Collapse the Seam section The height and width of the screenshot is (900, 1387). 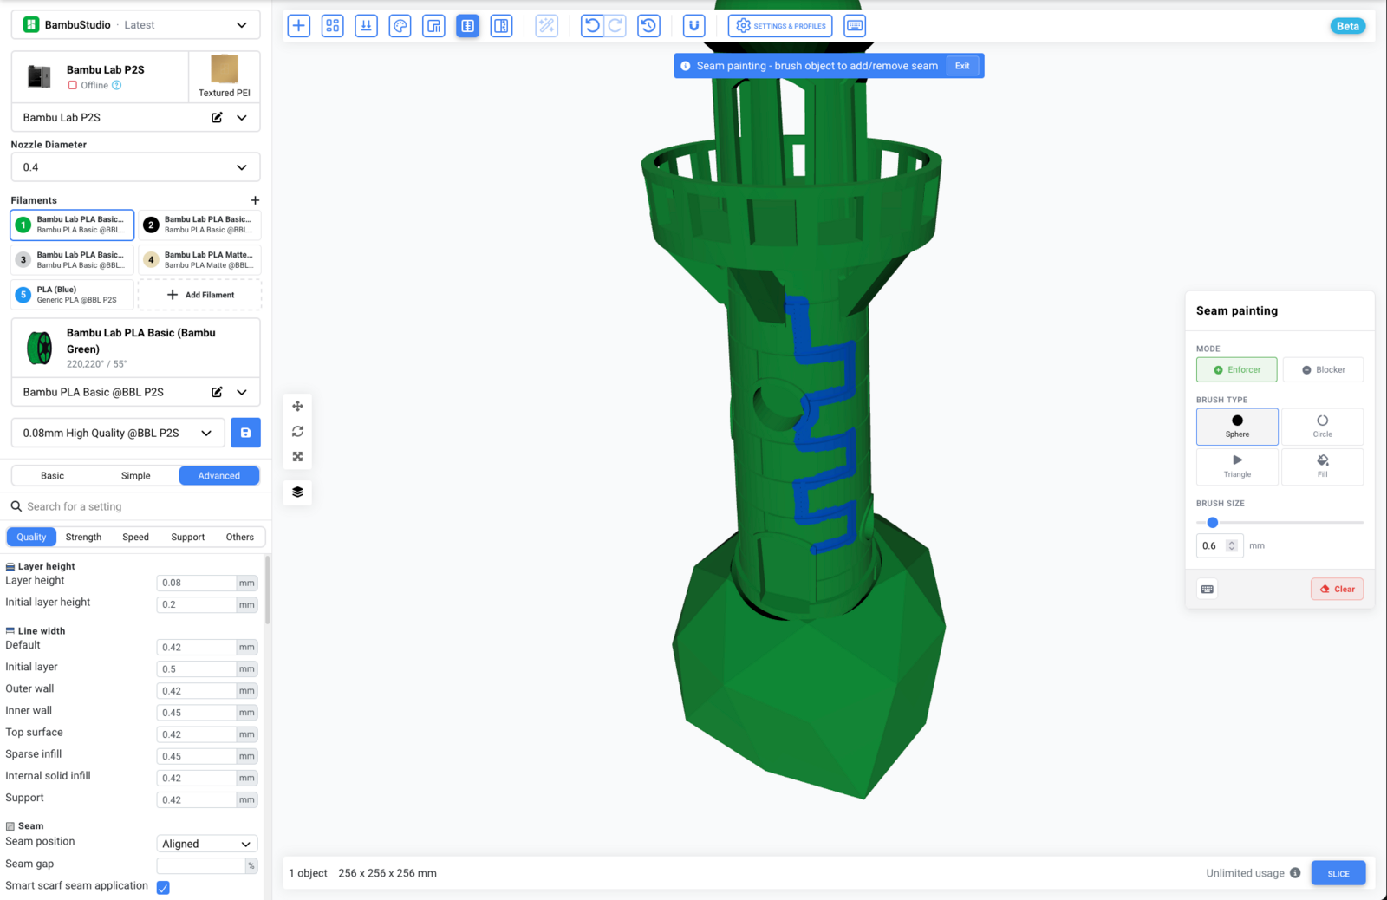pyautogui.click(x=25, y=826)
